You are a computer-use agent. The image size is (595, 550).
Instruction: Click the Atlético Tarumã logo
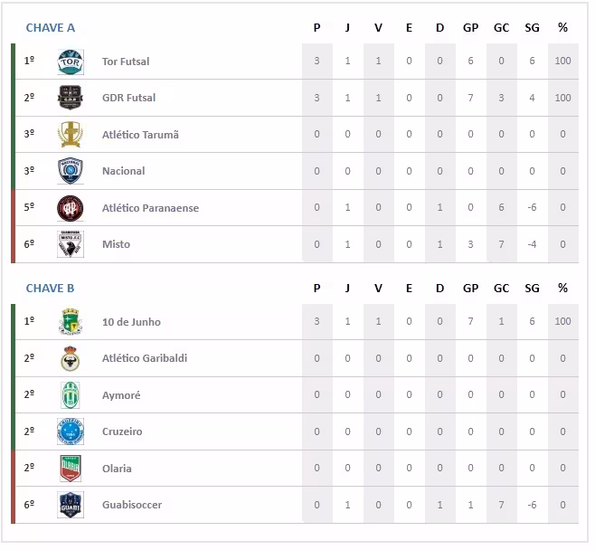pyautogui.click(x=71, y=135)
